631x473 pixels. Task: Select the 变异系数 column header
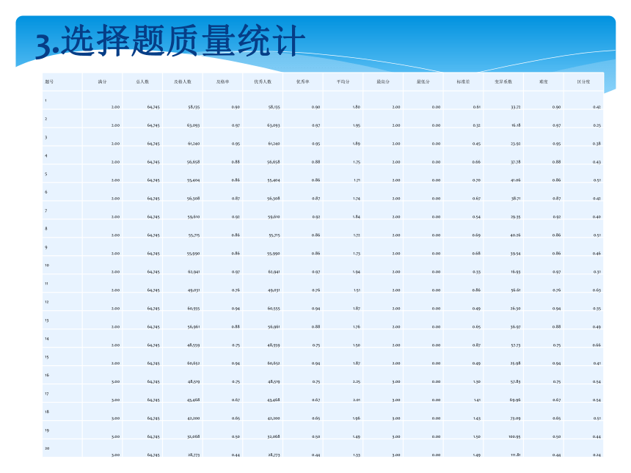pos(503,81)
